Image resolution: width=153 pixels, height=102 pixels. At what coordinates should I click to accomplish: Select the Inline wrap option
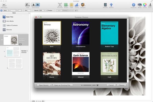tap(59, 10)
